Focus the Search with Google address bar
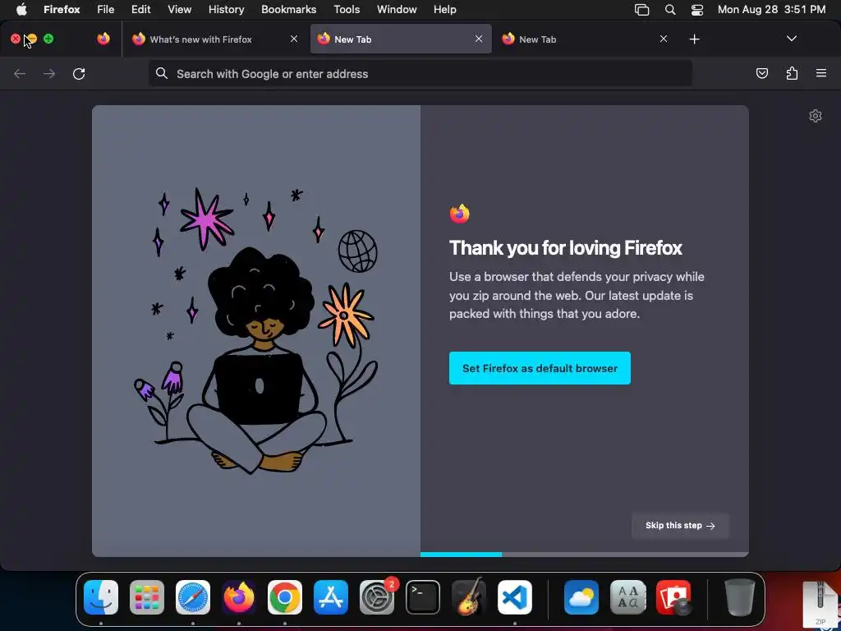The height and width of the screenshot is (631, 841). click(420, 74)
